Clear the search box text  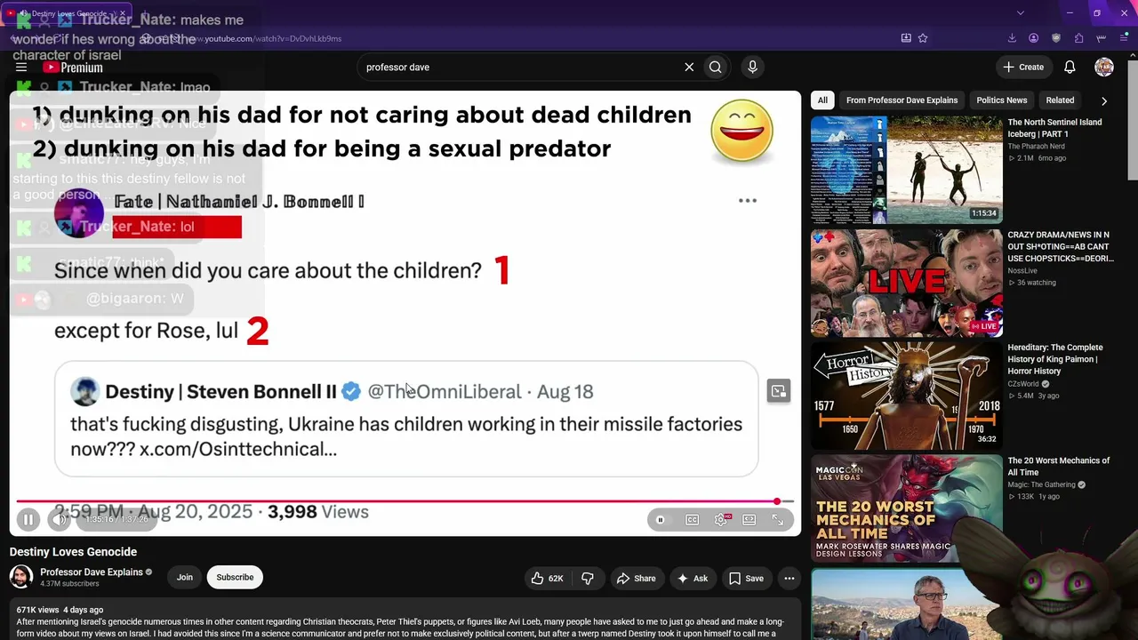689,67
